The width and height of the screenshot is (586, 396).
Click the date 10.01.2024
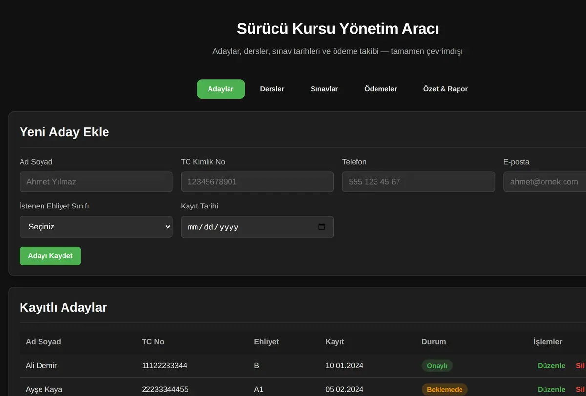click(x=344, y=366)
